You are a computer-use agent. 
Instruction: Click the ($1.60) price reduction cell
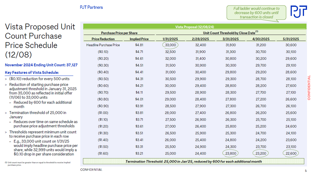tap(103, 153)
